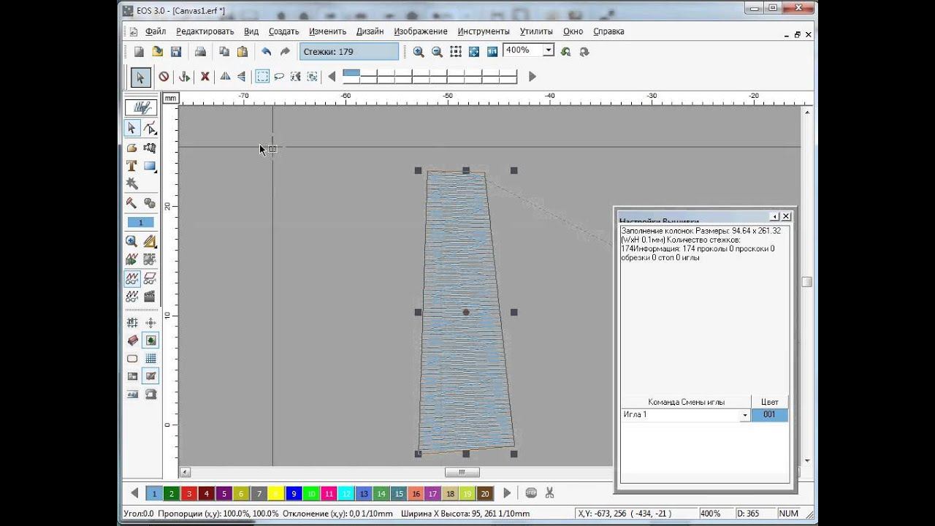
Task: Click the Zoom In magnifier icon
Action: pos(419,52)
